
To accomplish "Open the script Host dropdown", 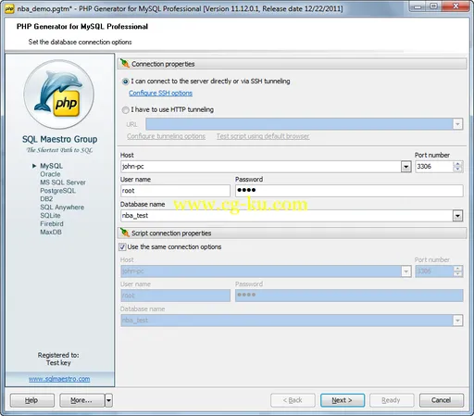I will click(406, 271).
